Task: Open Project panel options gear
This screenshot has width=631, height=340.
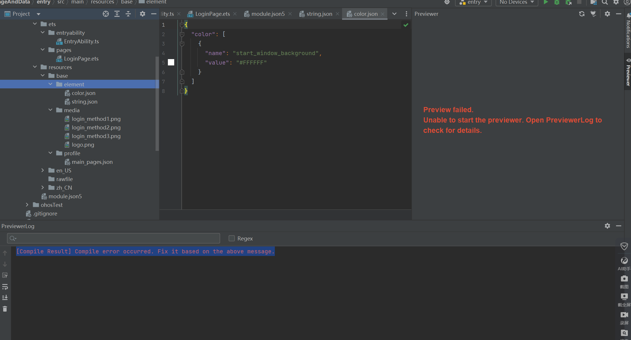Action: (x=143, y=14)
